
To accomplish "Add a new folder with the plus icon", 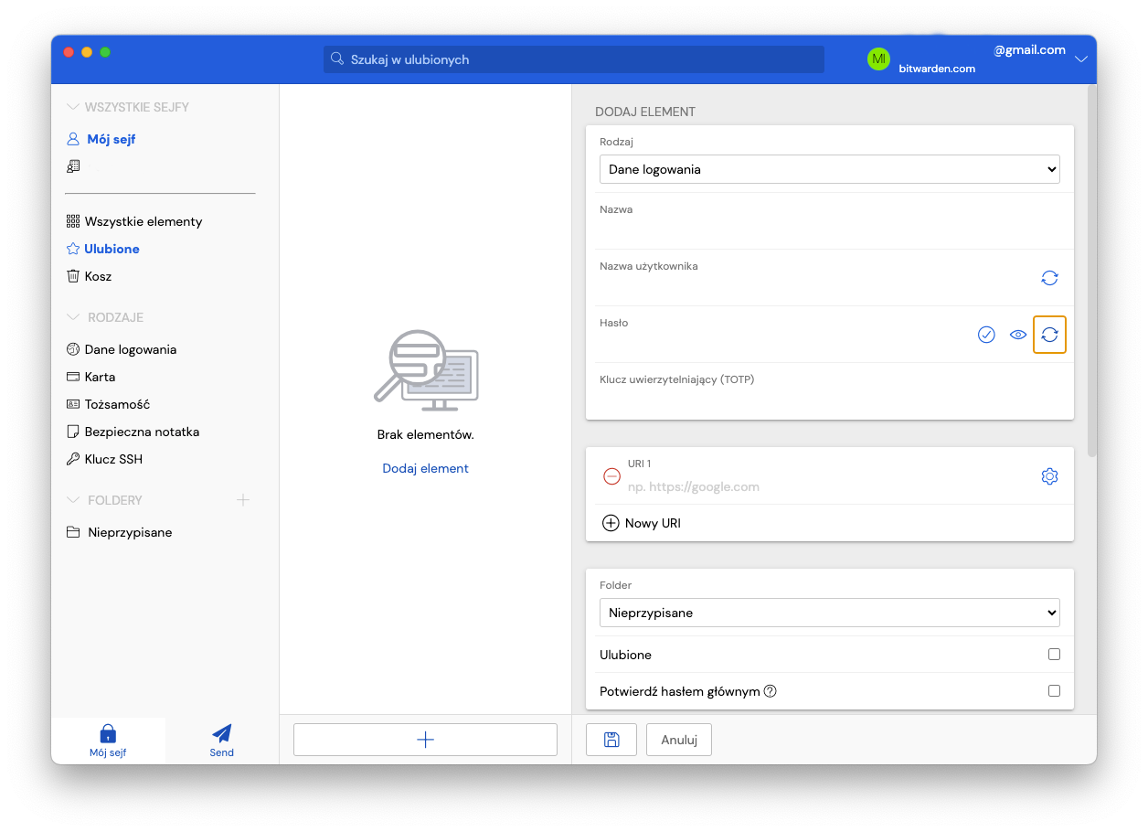I will (243, 500).
